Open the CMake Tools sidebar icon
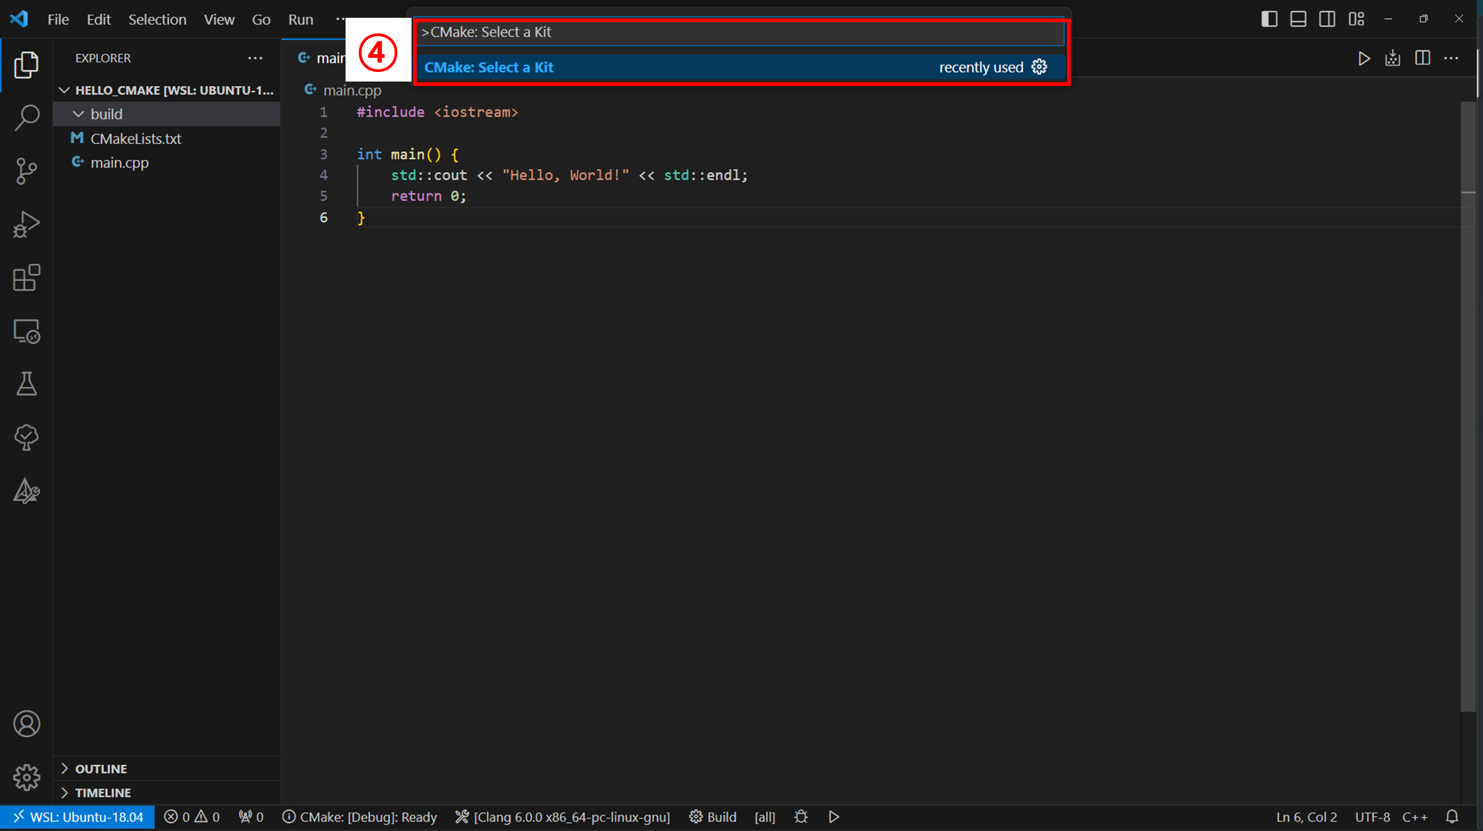Viewport: 1483px width, 831px height. point(27,491)
